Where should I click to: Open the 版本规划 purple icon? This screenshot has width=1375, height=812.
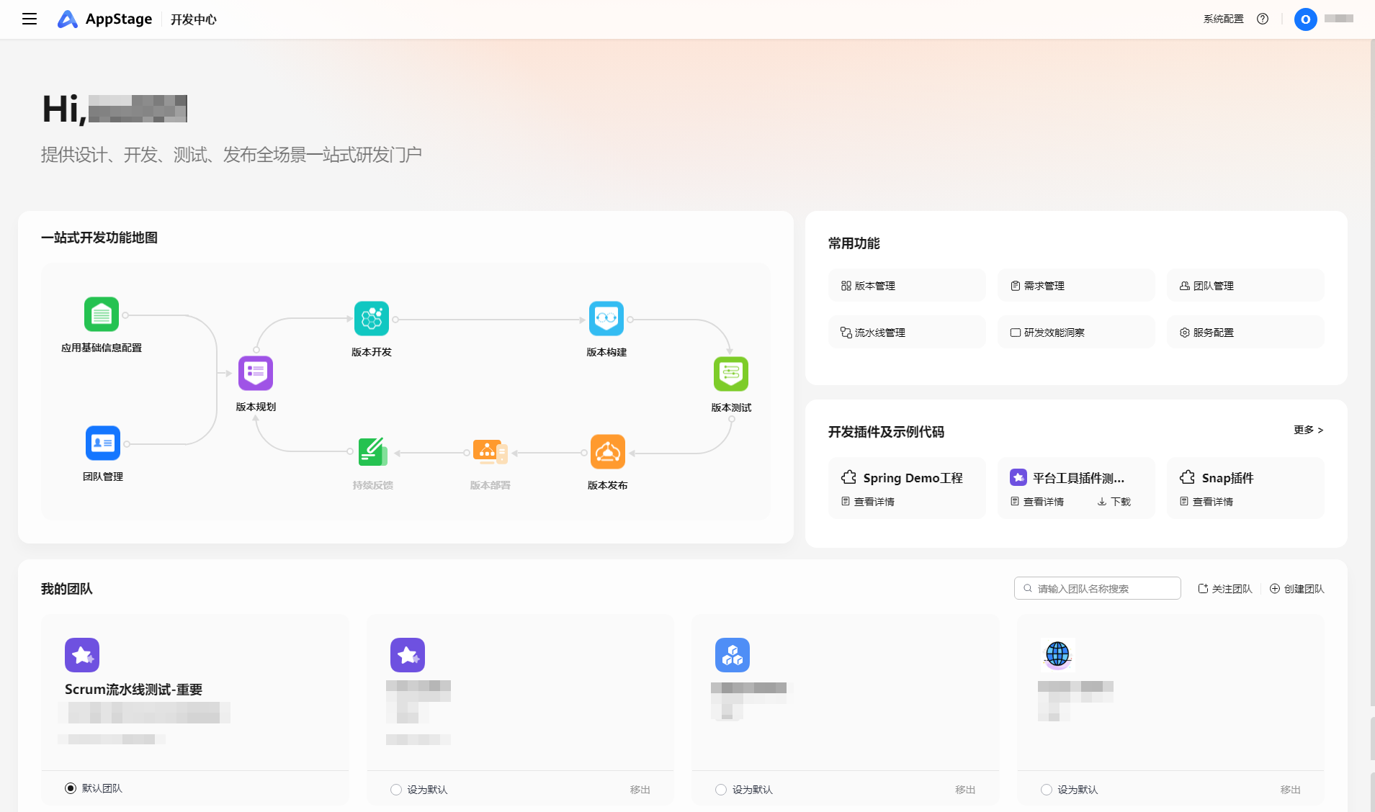(256, 373)
